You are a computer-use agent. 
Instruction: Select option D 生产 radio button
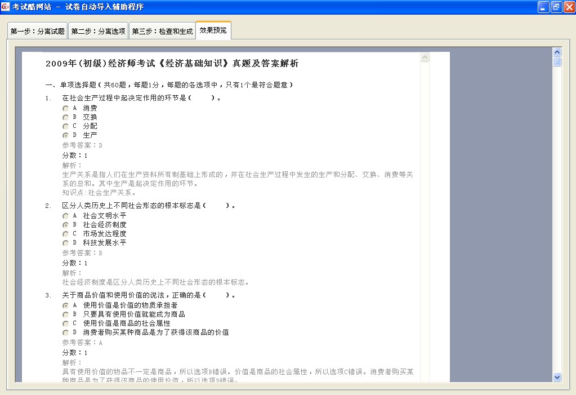coord(66,135)
